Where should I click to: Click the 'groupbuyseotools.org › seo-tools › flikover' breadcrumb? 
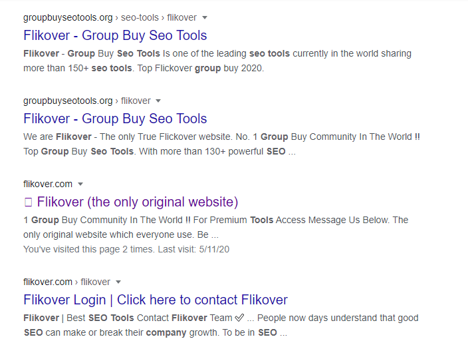coord(110,17)
